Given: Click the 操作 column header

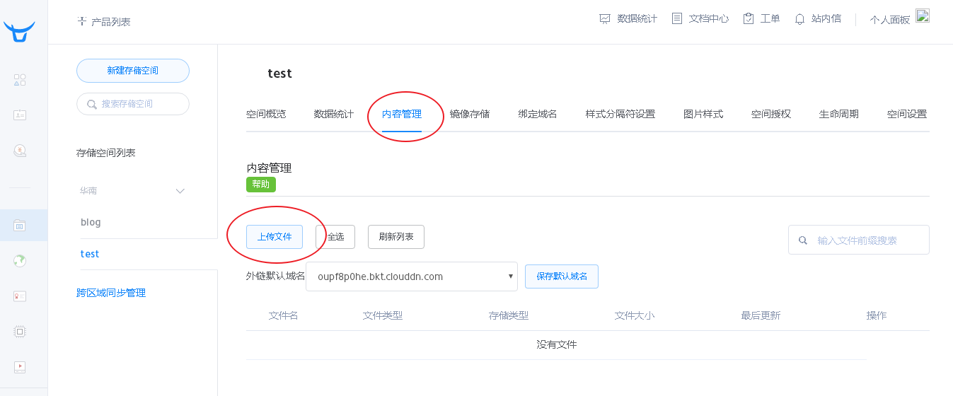Looking at the screenshot, I should pos(877,315).
